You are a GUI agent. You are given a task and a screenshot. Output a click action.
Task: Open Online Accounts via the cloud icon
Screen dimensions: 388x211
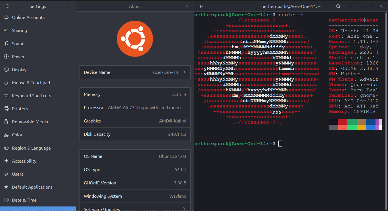(x=6, y=17)
